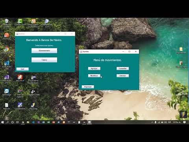Choose Cajero in the Bienvenido window

(x=44, y=60)
